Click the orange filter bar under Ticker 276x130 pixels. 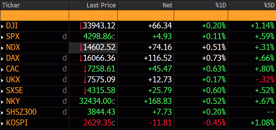34,15
